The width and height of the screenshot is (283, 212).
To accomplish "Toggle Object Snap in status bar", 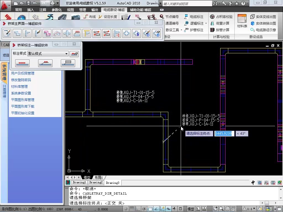I will point(150,209).
